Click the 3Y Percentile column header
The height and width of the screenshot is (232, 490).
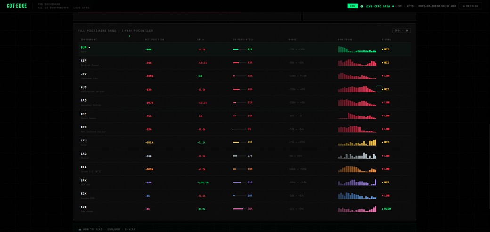click(243, 40)
